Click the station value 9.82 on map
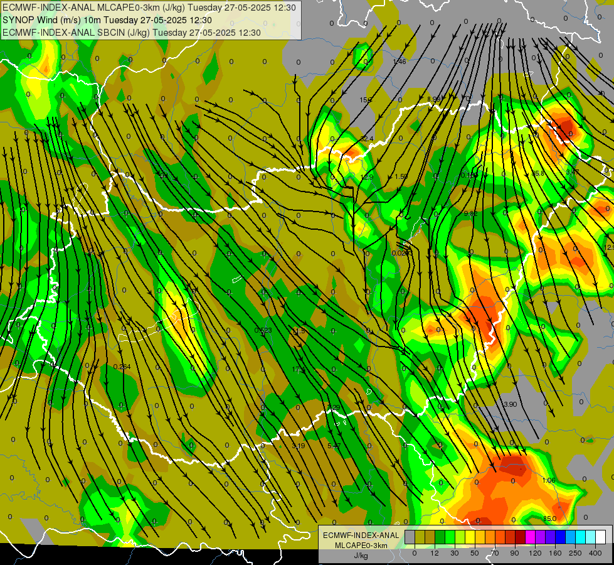Image resolution: width=614 pixels, height=565 pixels. click(x=470, y=213)
